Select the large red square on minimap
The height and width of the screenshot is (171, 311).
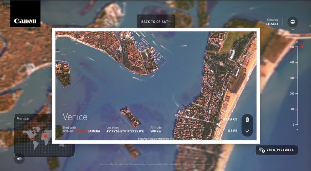coord(45,136)
